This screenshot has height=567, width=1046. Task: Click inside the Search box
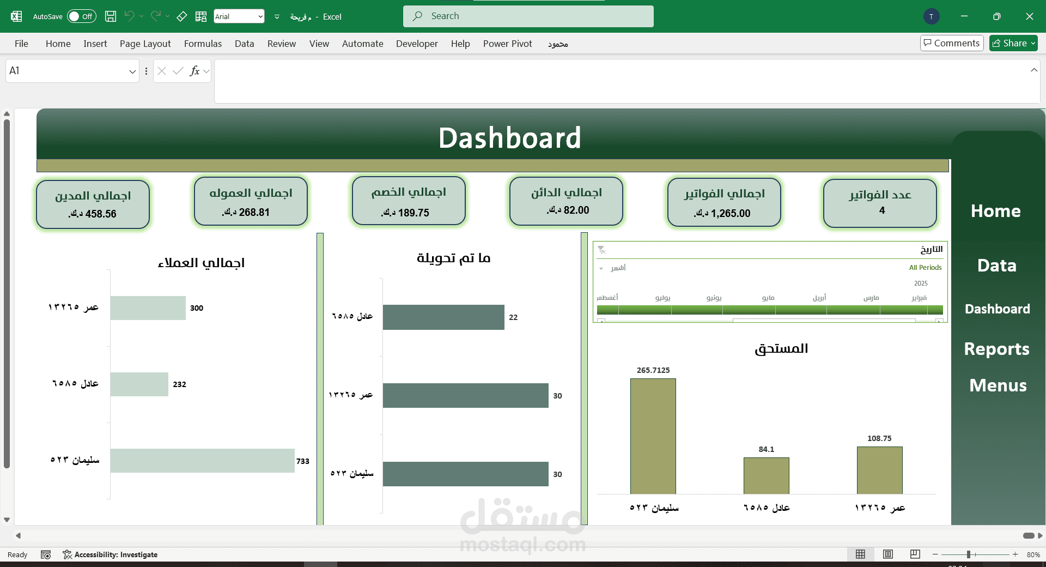(x=528, y=16)
